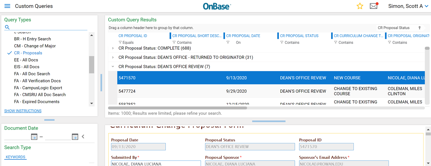Expand the DEAN'S OFFICE - RETURNED TO ORIGINATOR group
Viewport: 431px width, 166px height.
[x=113, y=57]
